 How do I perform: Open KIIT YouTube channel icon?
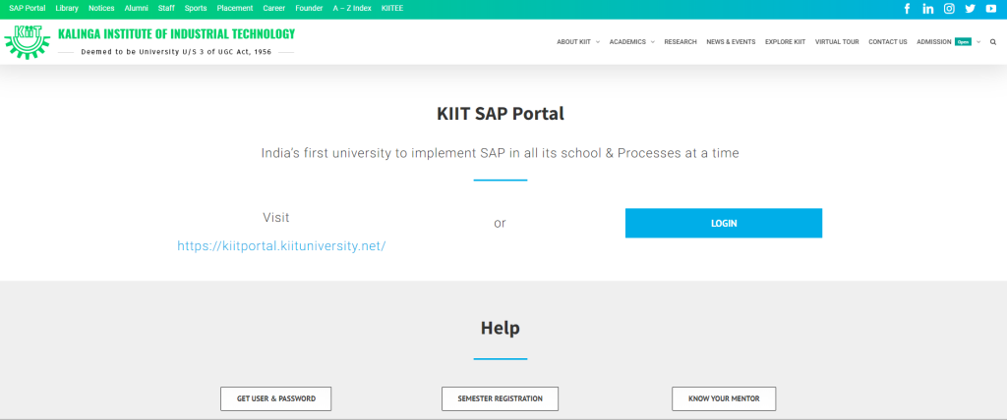pyautogui.click(x=991, y=8)
